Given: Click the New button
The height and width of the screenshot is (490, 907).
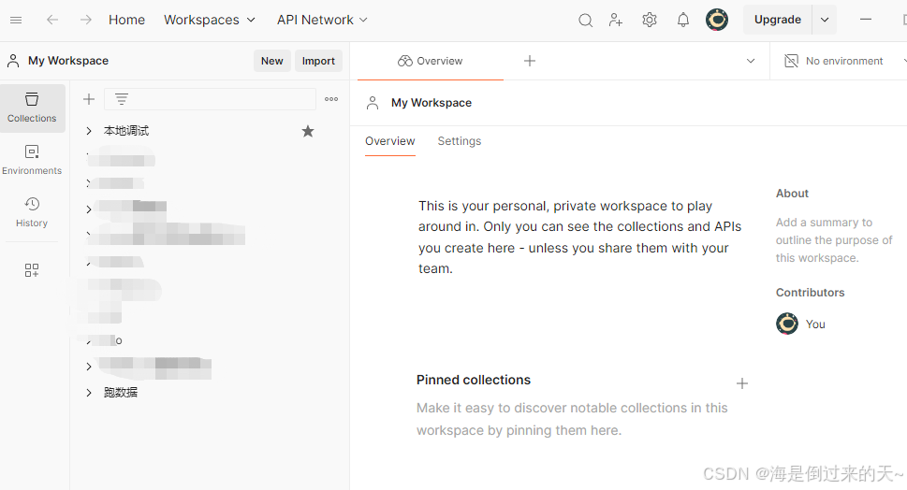Looking at the screenshot, I should 271,61.
